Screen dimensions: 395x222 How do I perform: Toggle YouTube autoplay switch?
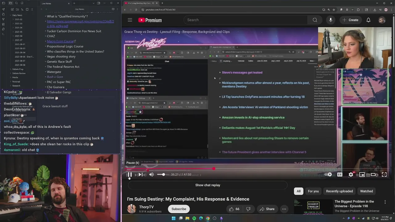tap(328, 175)
